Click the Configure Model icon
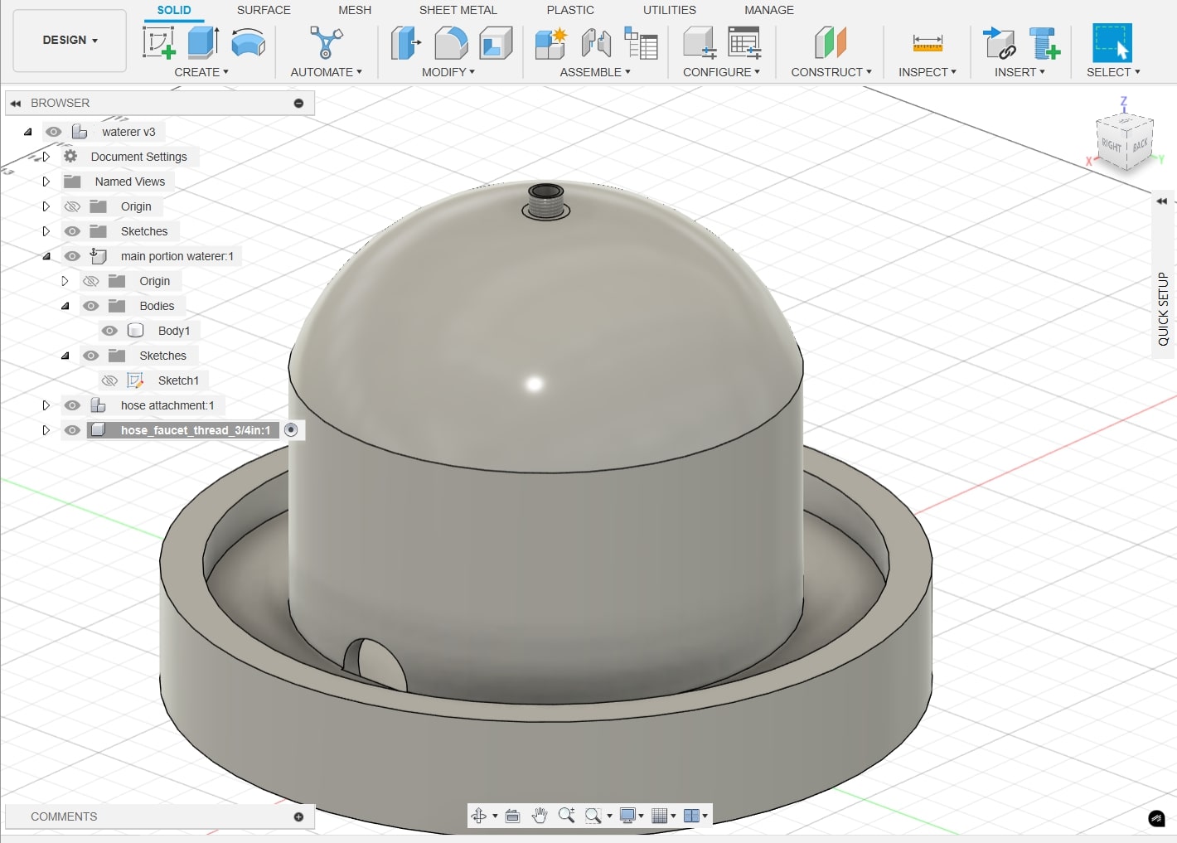The image size is (1177, 843). coord(700,42)
